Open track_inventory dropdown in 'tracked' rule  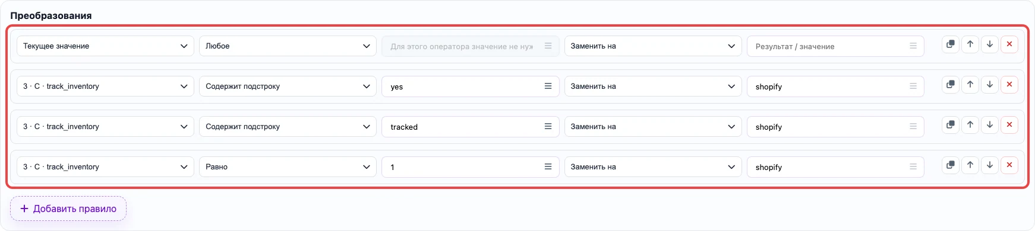pos(105,127)
